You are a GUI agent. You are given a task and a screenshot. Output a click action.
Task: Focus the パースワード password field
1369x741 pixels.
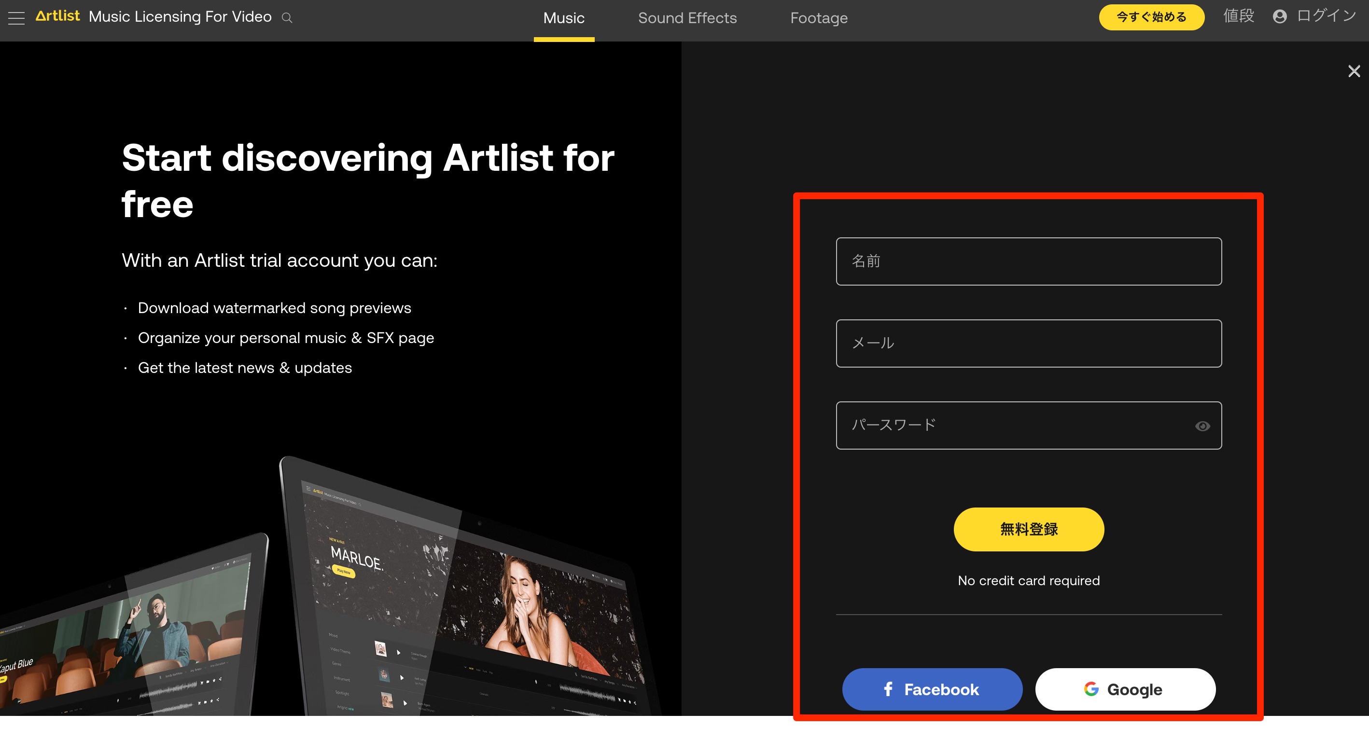click(x=1028, y=425)
